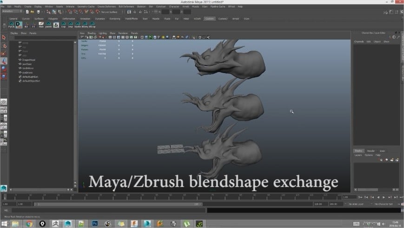Run the paint shelf script
404x228 pixels.
click(48, 25)
